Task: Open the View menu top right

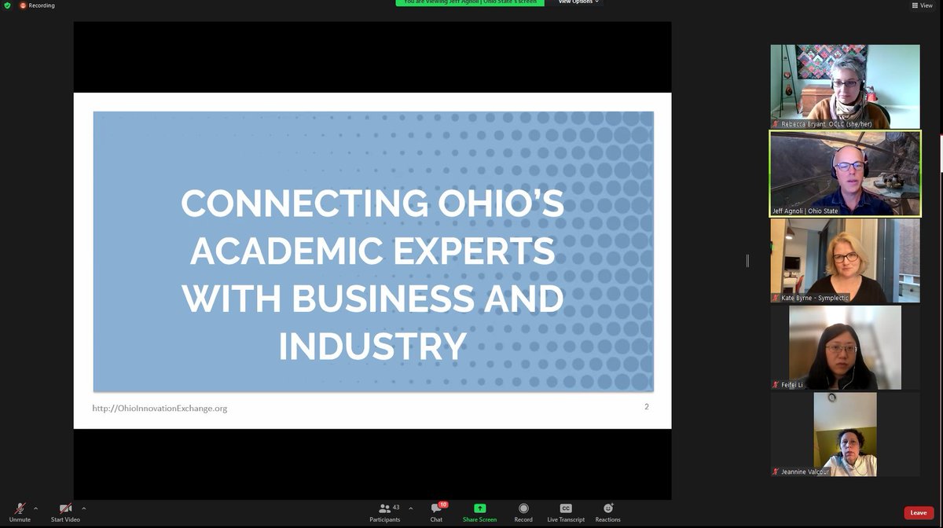Action: [x=924, y=5]
